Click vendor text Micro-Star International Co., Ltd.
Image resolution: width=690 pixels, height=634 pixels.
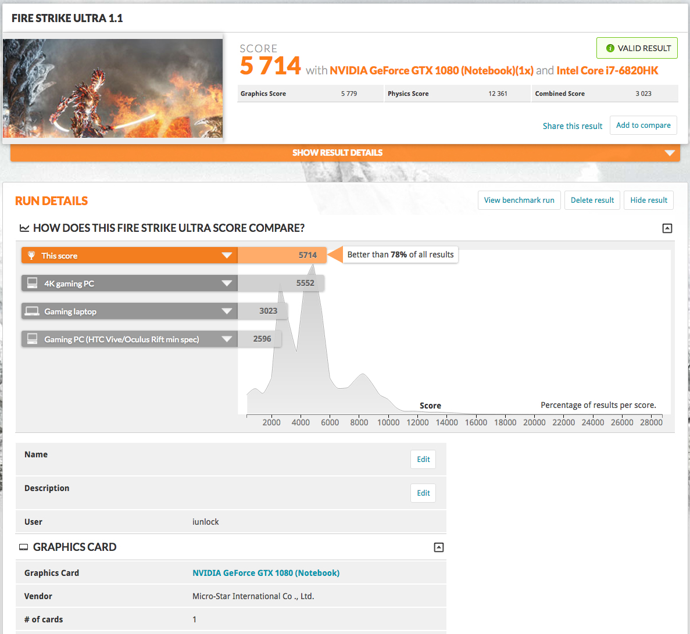tap(253, 596)
